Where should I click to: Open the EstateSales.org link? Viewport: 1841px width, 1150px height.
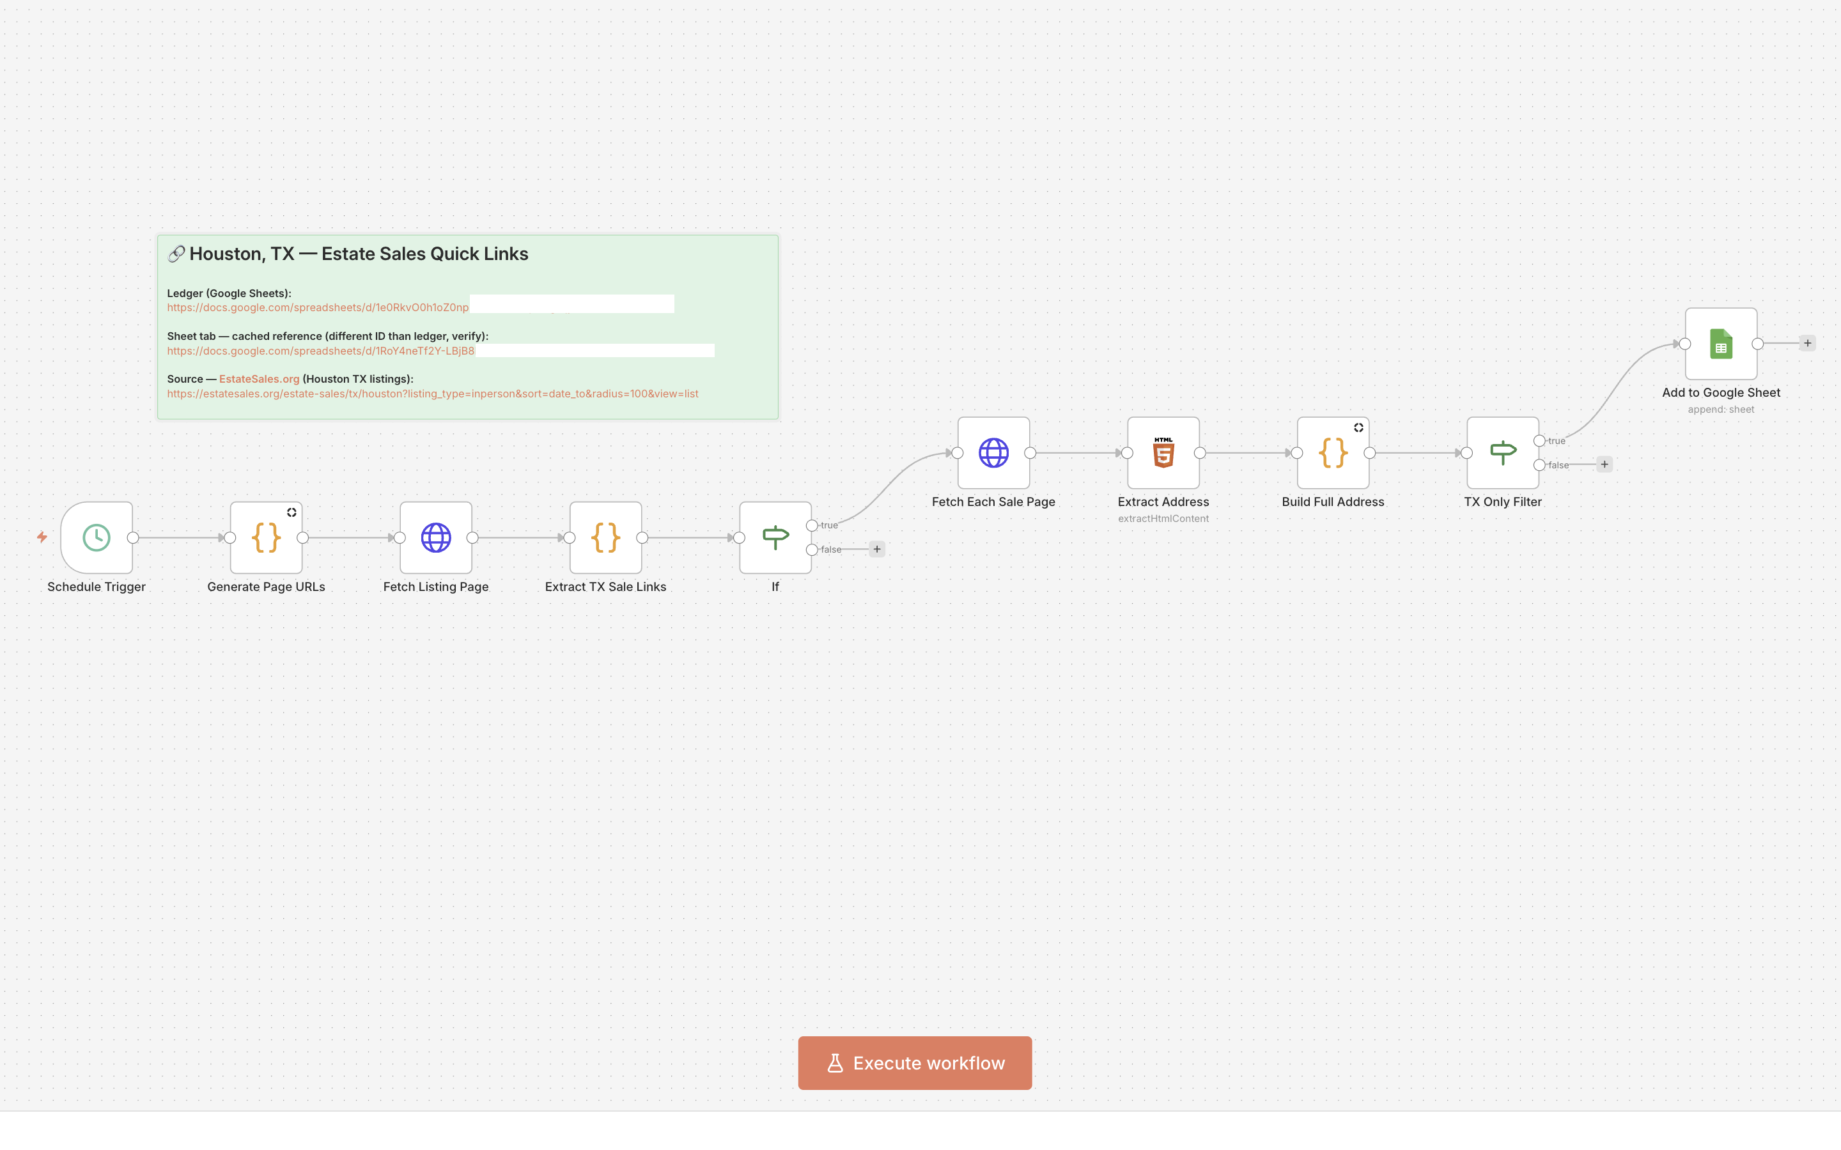pyautogui.click(x=260, y=379)
